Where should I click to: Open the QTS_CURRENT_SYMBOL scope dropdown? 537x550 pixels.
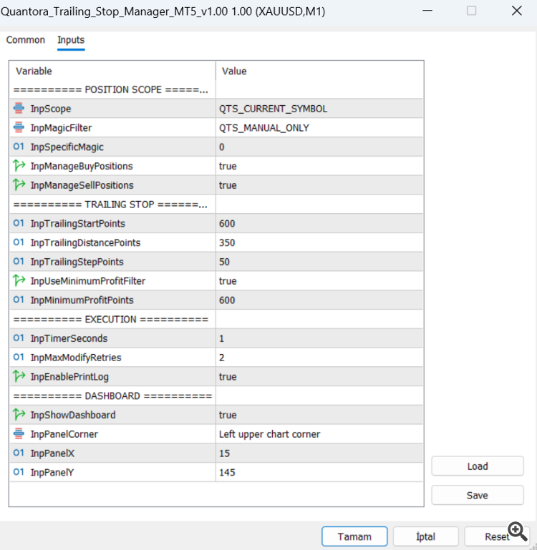click(x=319, y=109)
